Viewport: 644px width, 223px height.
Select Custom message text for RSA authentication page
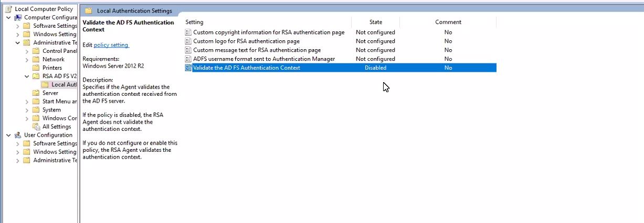pos(257,50)
